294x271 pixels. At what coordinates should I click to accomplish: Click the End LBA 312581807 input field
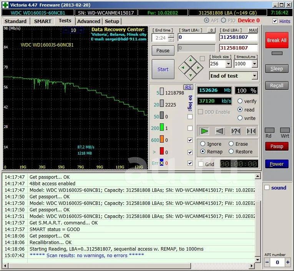[239, 37]
